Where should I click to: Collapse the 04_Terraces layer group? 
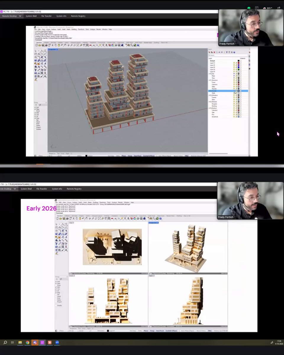point(209,102)
